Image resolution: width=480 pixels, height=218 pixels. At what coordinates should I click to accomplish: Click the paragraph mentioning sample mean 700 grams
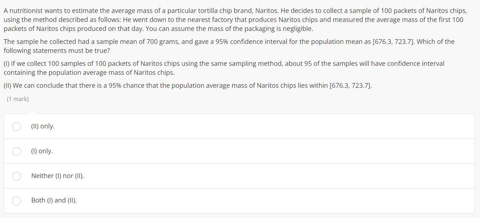(229, 46)
